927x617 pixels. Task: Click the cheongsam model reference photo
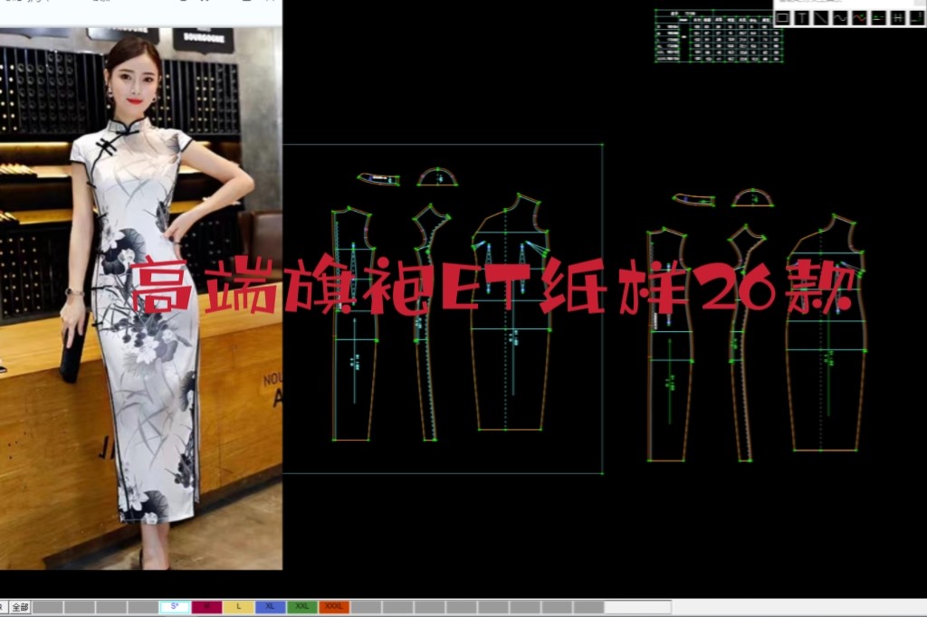tap(140, 299)
